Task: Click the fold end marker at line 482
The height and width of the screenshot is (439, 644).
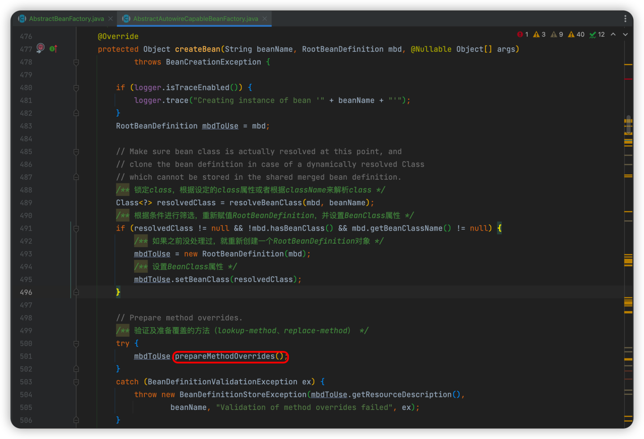Action: coord(76,113)
